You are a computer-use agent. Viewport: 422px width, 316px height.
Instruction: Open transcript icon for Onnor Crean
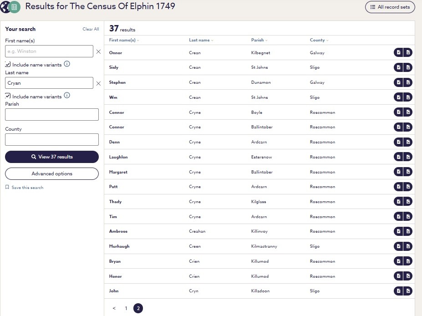(x=398, y=52)
